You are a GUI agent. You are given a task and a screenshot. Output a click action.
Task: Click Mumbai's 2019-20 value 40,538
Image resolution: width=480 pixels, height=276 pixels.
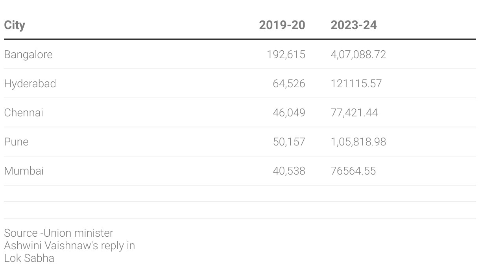coord(289,171)
